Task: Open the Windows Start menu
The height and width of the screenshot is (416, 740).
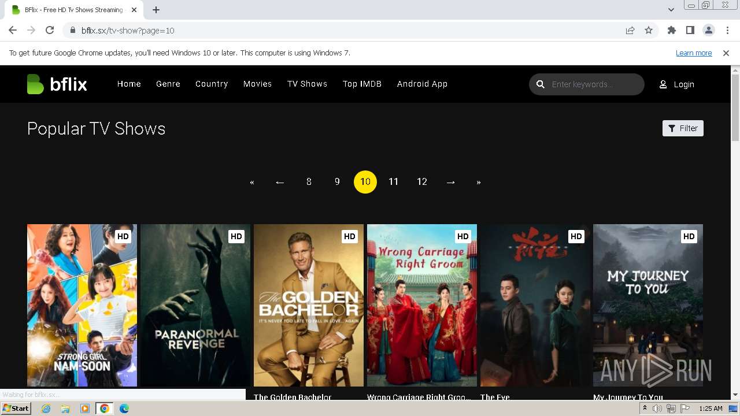Action: coord(16,408)
